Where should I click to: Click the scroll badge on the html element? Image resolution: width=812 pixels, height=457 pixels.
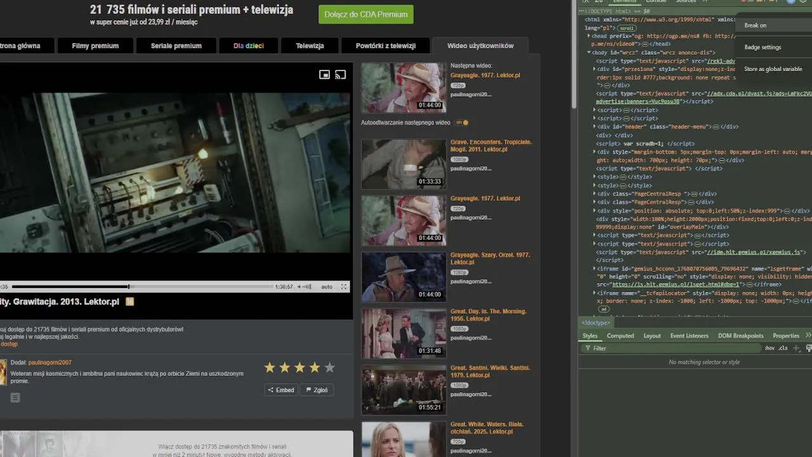pyautogui.click(x=627, y=29)
